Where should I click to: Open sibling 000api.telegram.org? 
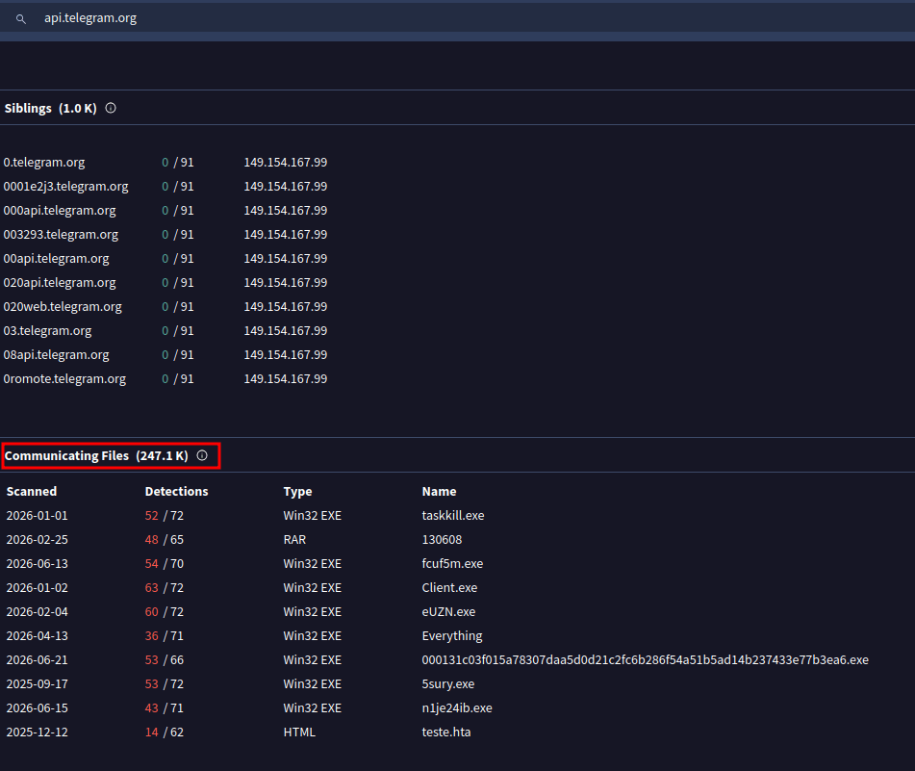(60, 210)
